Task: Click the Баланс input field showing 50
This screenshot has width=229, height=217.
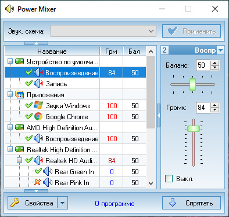Action: coord(203,65)
